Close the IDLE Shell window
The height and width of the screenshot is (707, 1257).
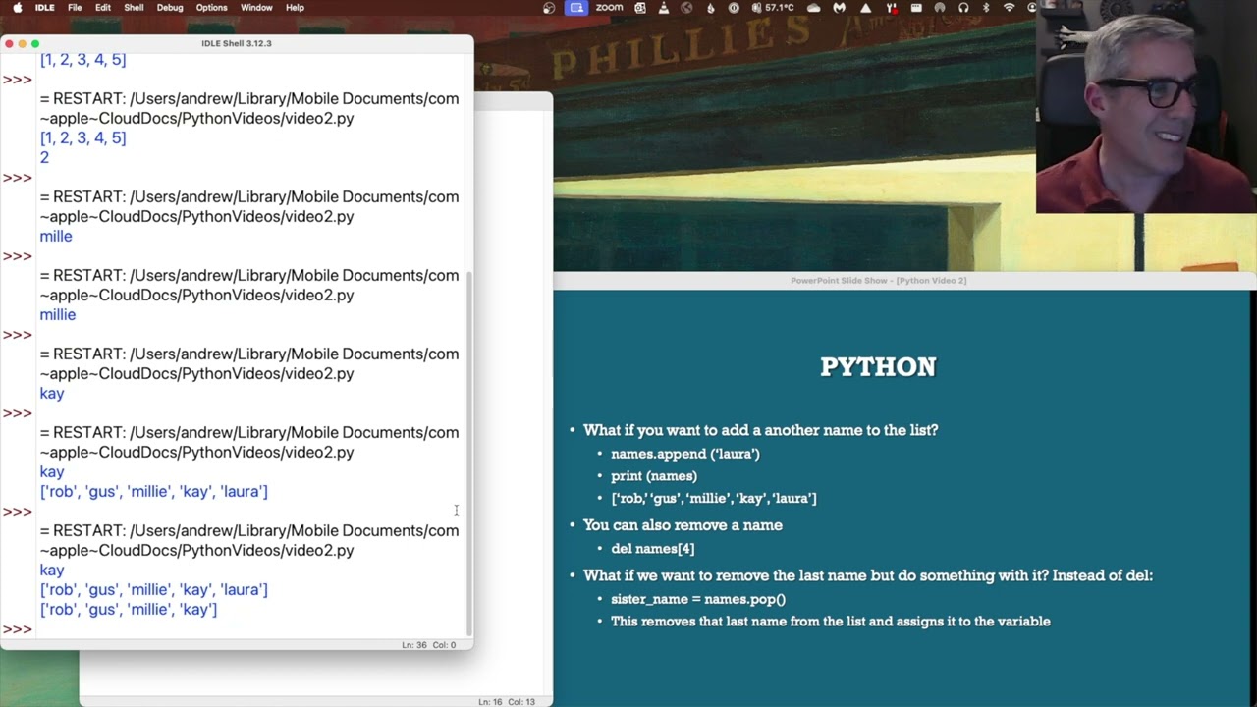(9, 43)
